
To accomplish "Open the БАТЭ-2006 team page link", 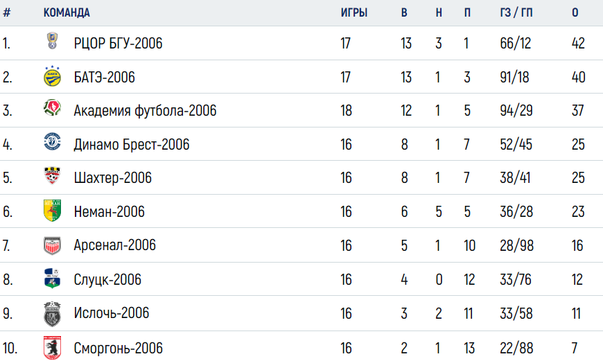I will [x=104, y=78].
